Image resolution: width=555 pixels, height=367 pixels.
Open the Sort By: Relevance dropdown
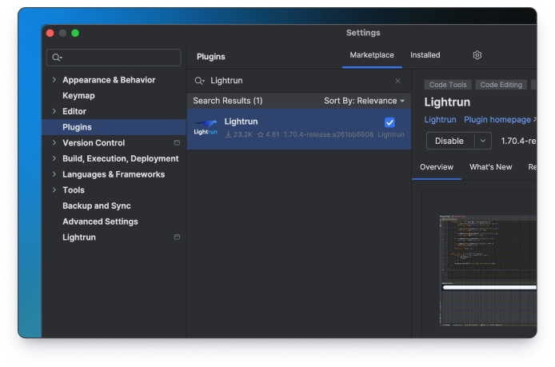click(364, 101)
